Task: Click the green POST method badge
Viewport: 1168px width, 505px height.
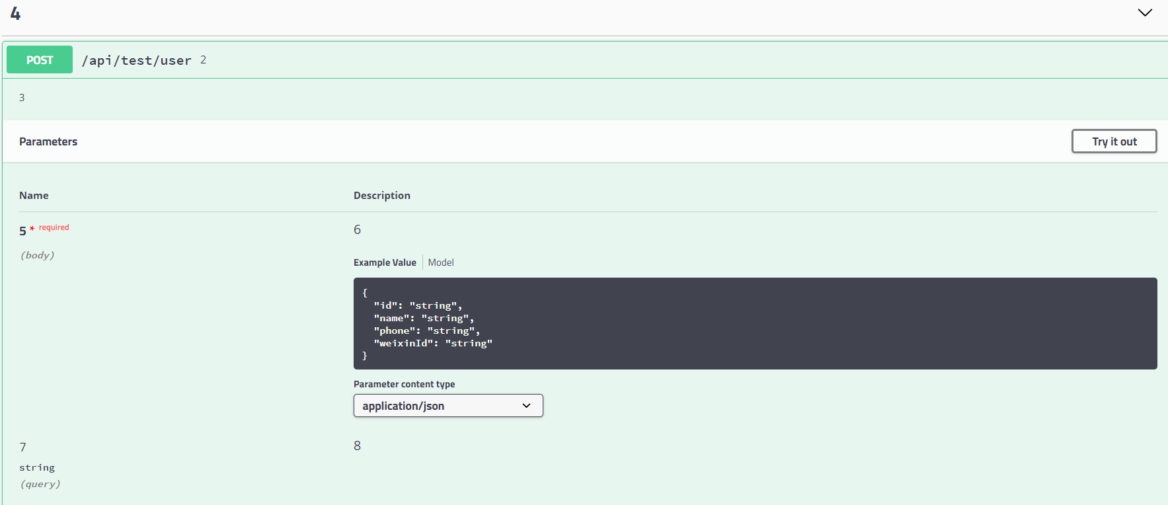Action: [x=40, y=59]
